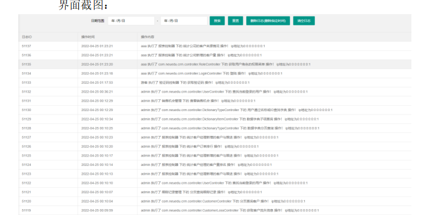The height and width of the screenshot is (215, 428).
Task: Click timestamp 2022-04-25 00:10:04
Action: (97, 201)
